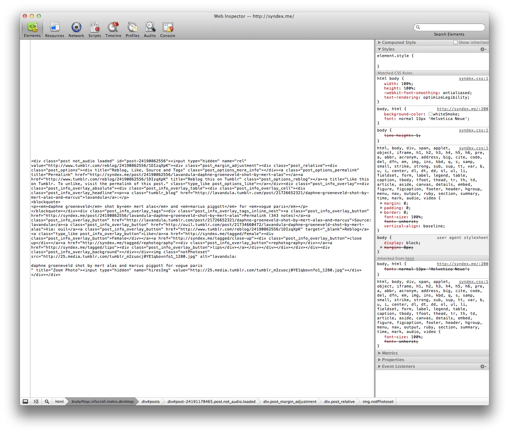This screenshot has width=509, height=433.
Task: Show the Timeline panel
Action: 113,30
